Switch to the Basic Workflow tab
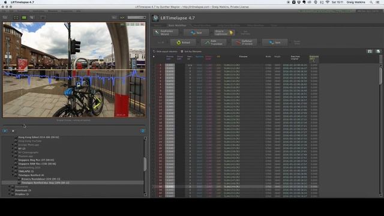The height and width of the screenshot is (216, 384). pos(178,25)
